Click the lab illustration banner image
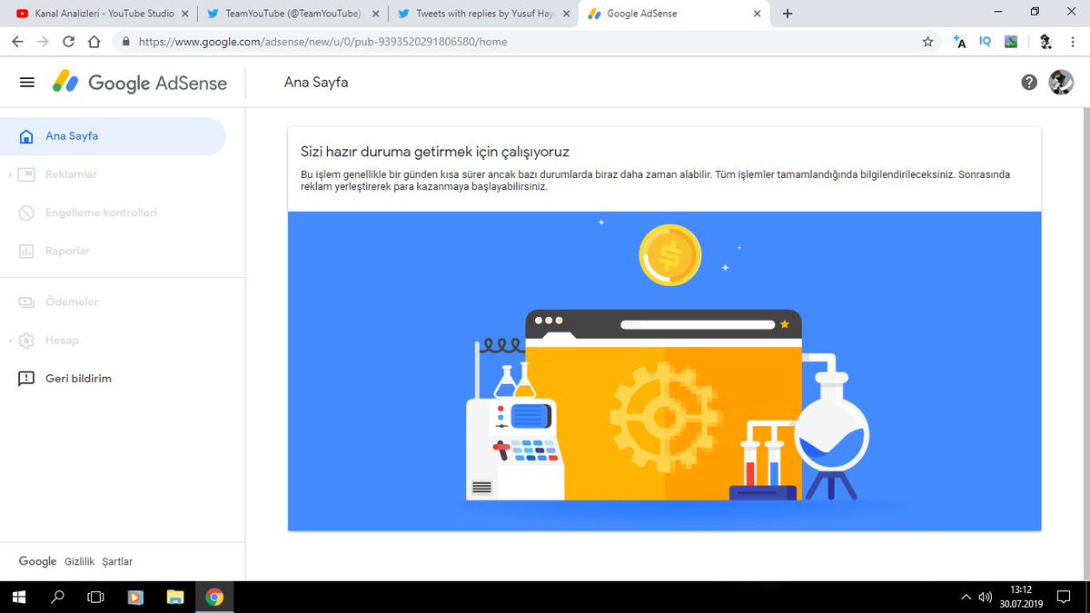 point(664,371)
